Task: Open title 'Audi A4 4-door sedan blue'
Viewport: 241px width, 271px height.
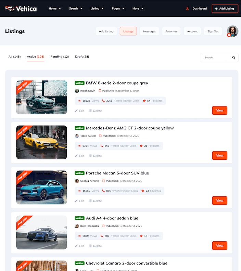Action: (112, 218)
